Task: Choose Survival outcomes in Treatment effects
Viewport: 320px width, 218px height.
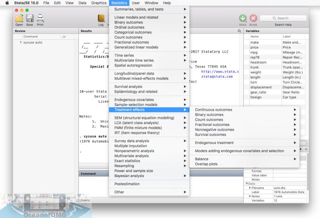Action: pyautogui.click(x=244, y=135)
